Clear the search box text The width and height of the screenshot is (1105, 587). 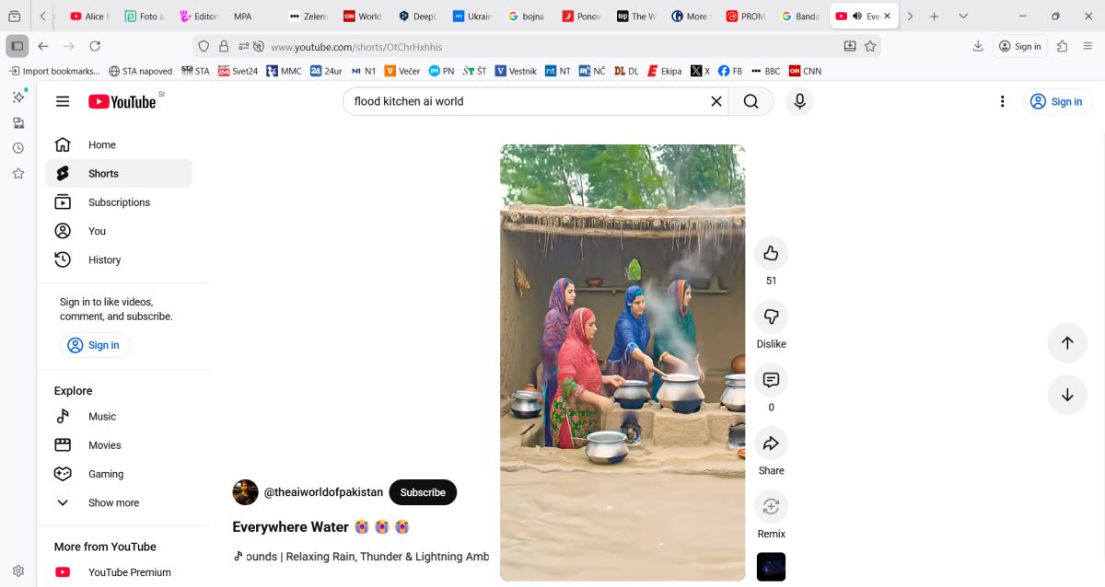715,101
